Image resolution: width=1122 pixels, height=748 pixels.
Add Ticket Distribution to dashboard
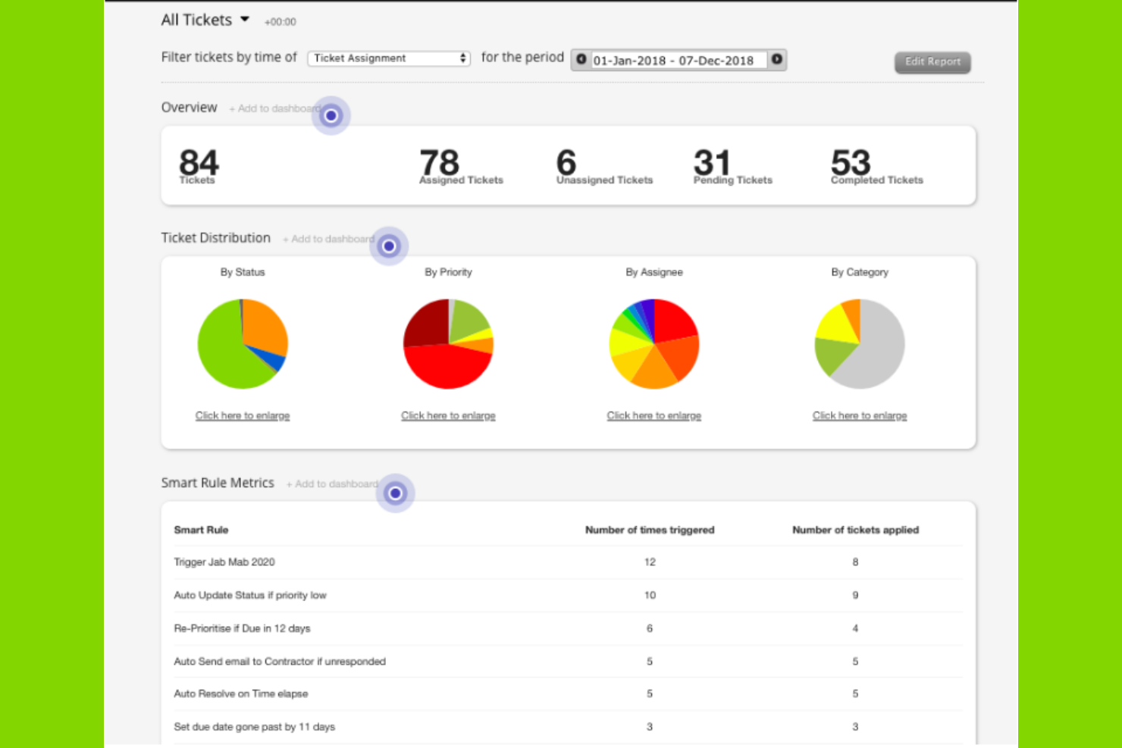328,239
